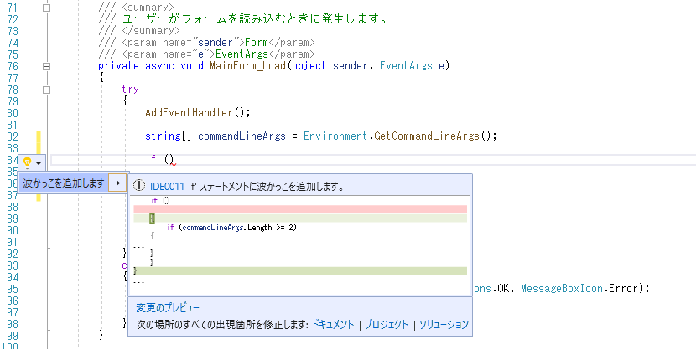The height and width of the screenshot is (360, 696).
Task: Click the AddEventHandler() call
Action: 198,113
